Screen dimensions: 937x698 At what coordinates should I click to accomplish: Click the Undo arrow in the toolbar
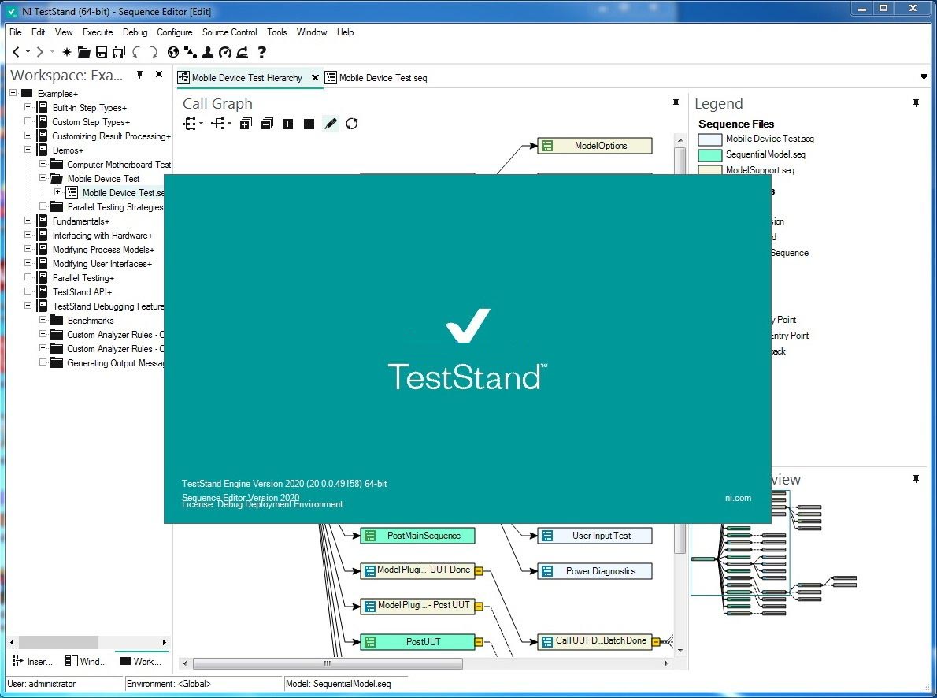135,52
